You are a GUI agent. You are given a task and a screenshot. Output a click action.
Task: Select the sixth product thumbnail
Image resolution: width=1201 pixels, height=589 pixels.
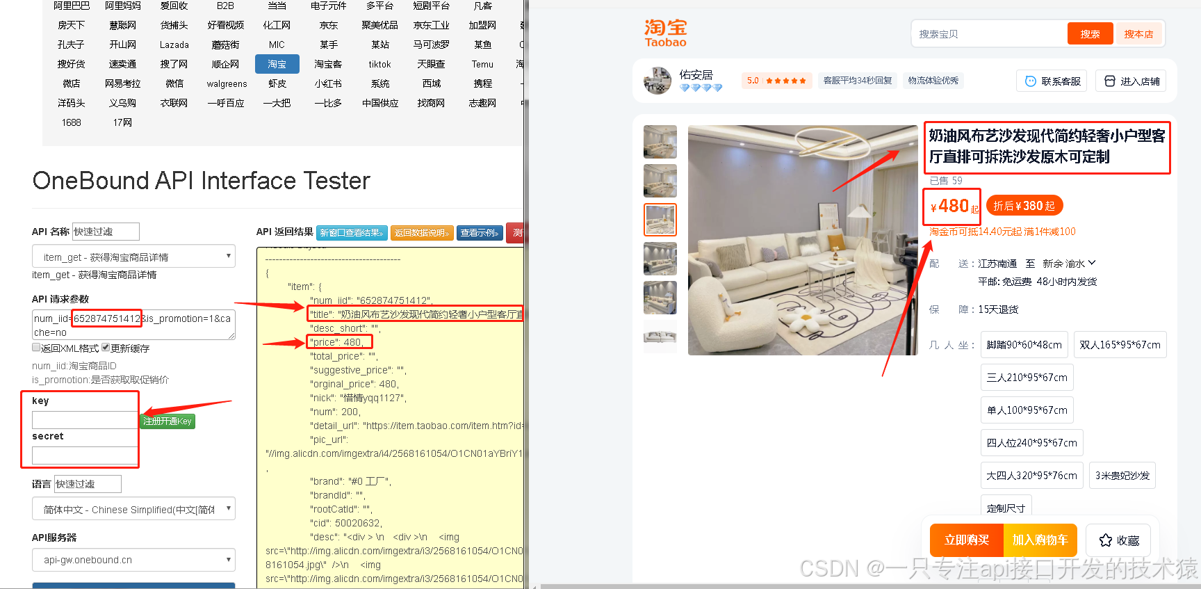click(x=660, y=337)
